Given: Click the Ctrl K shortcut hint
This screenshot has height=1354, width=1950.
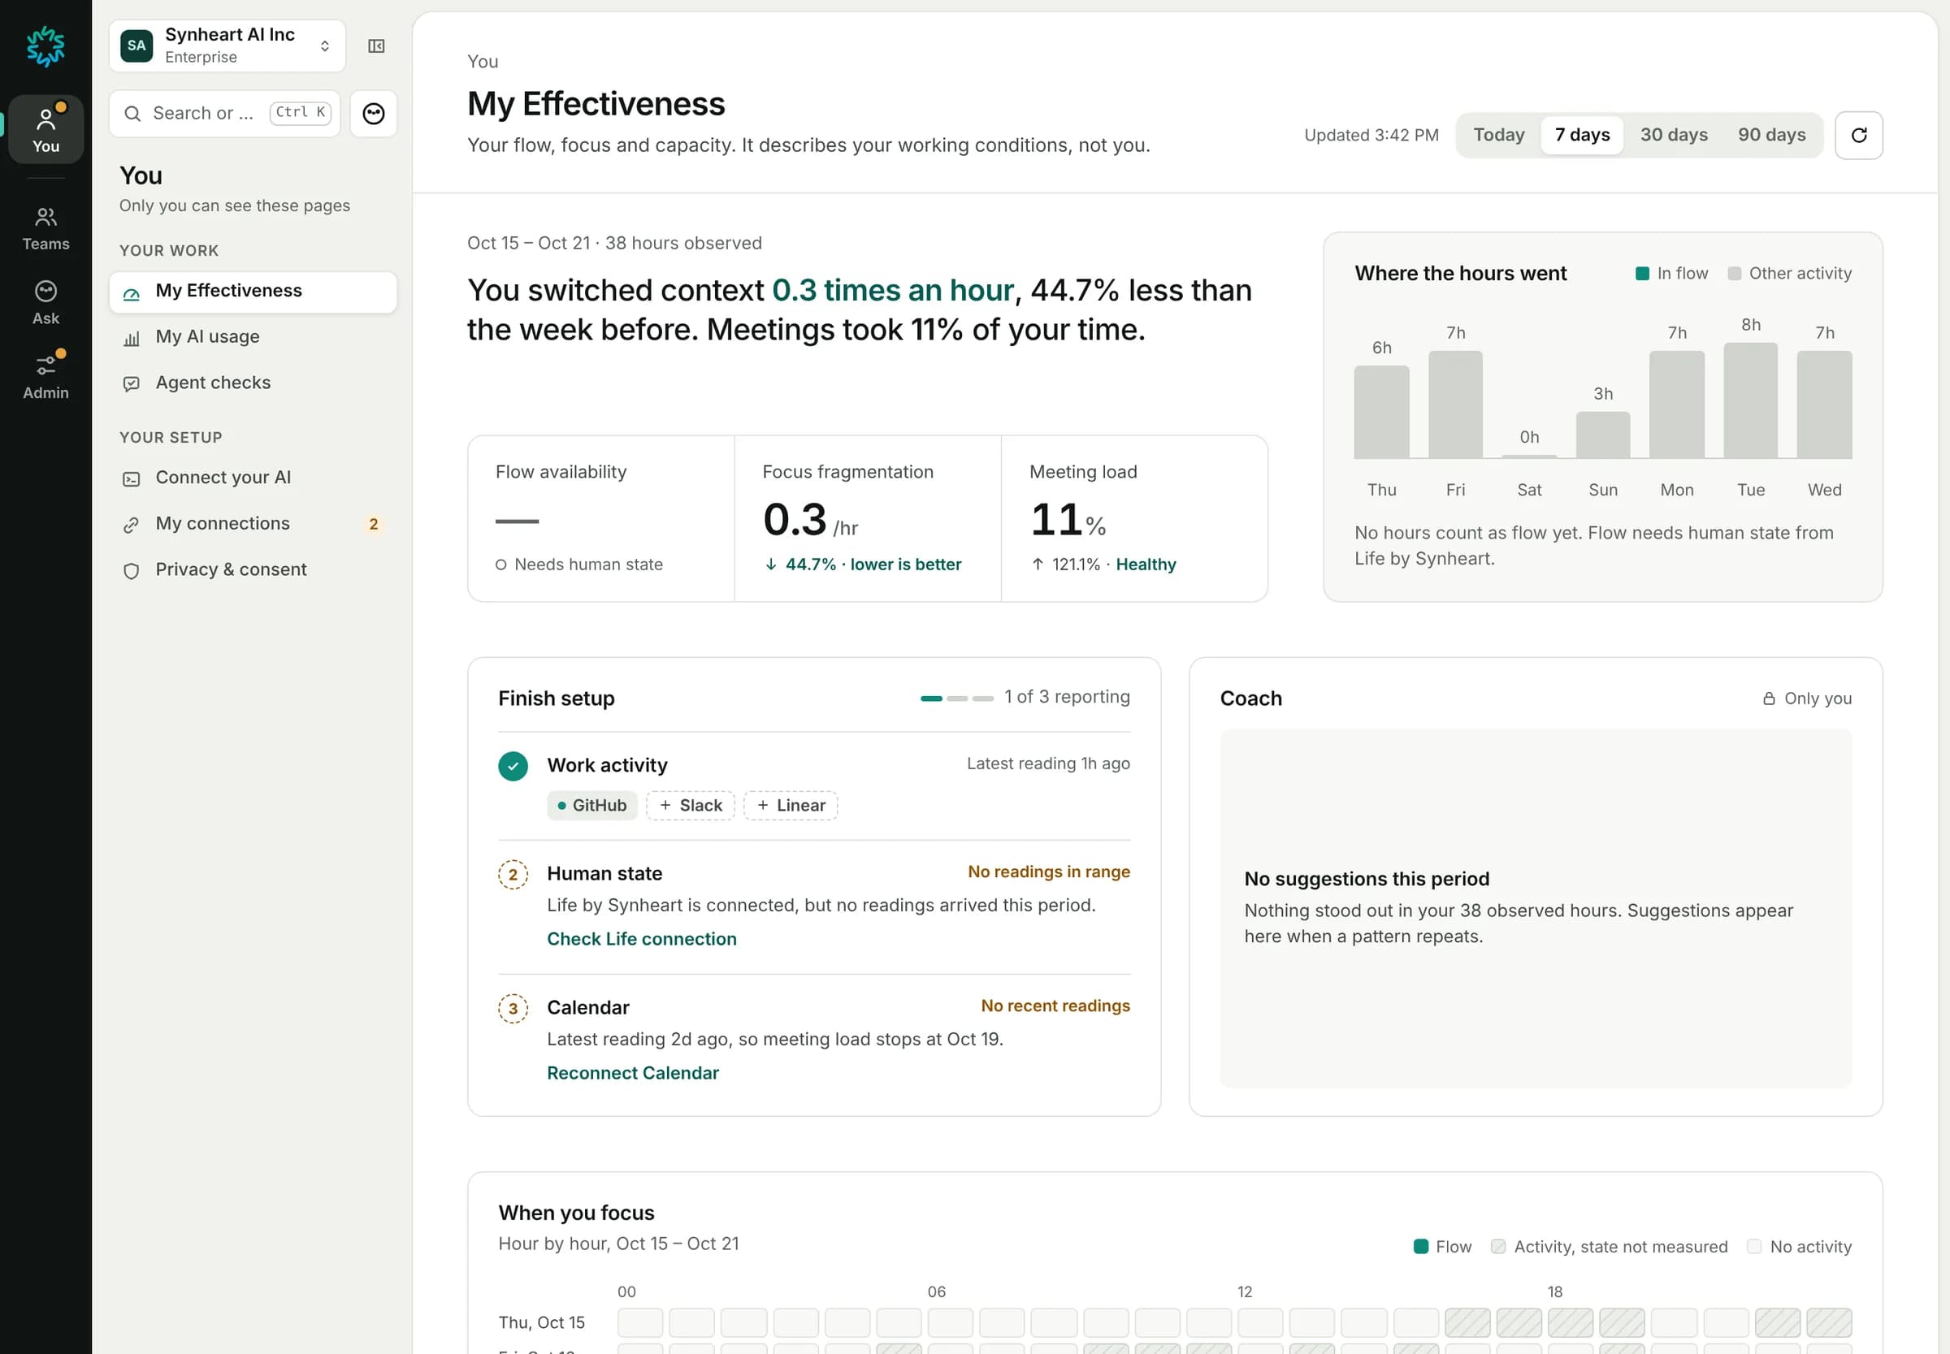Looking at the screenshot, I should 301,112.
